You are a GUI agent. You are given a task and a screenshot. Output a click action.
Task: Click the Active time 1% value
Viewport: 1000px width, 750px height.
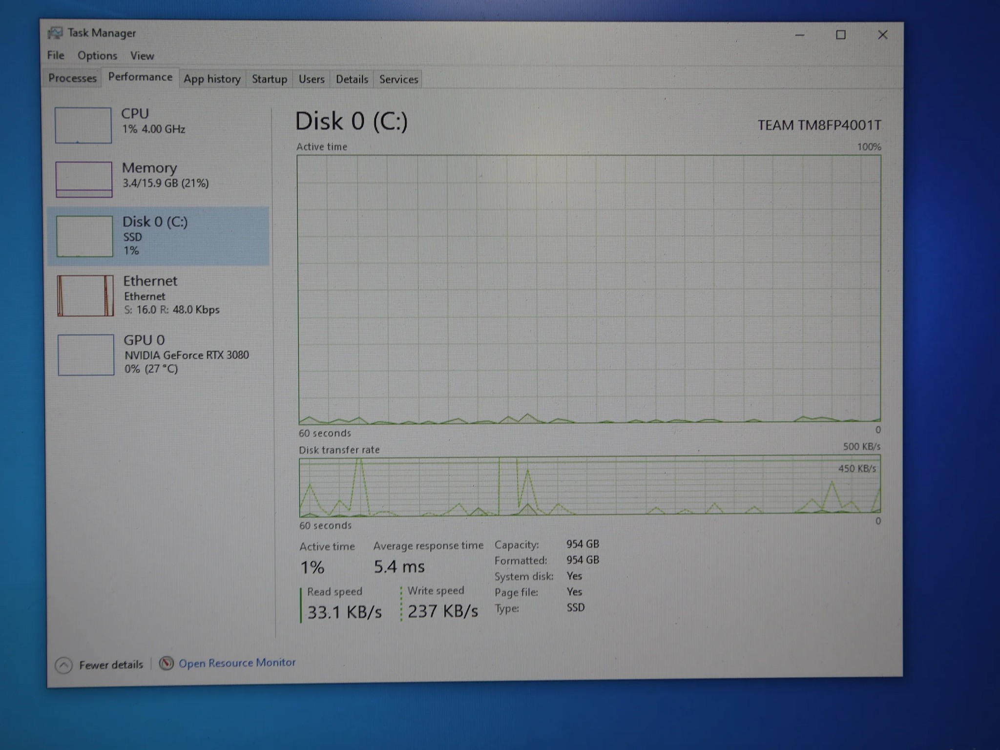tap(312, 567)
